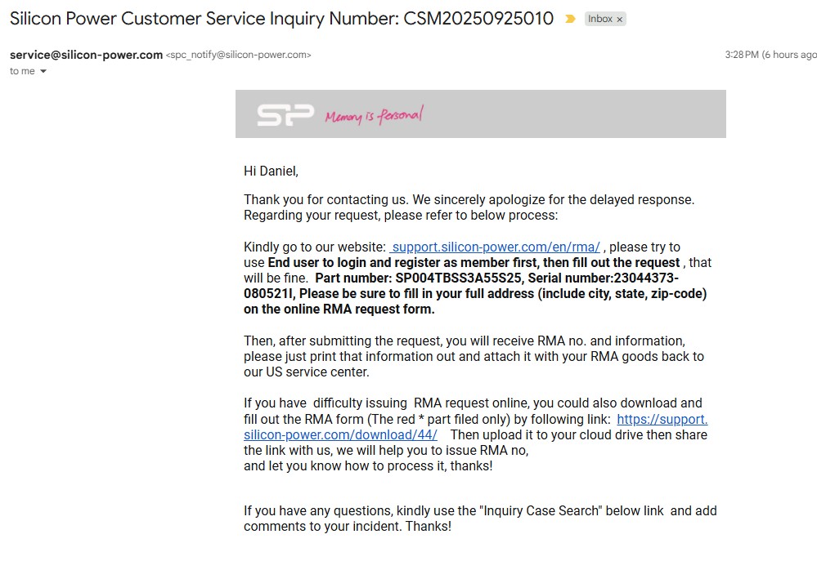817x561 pixels.
Task: Click the "to me" recipient text
Action: tap(22, 72)
